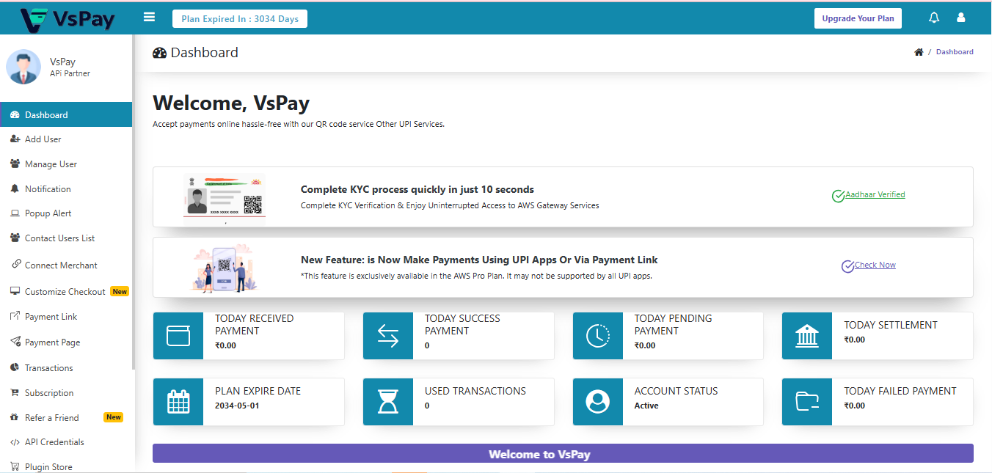Click the user profile icon in header
Screen dimensions: 992x473
(961, 18)
